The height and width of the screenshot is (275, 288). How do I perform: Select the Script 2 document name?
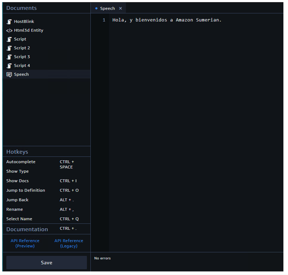click(22, 48)
